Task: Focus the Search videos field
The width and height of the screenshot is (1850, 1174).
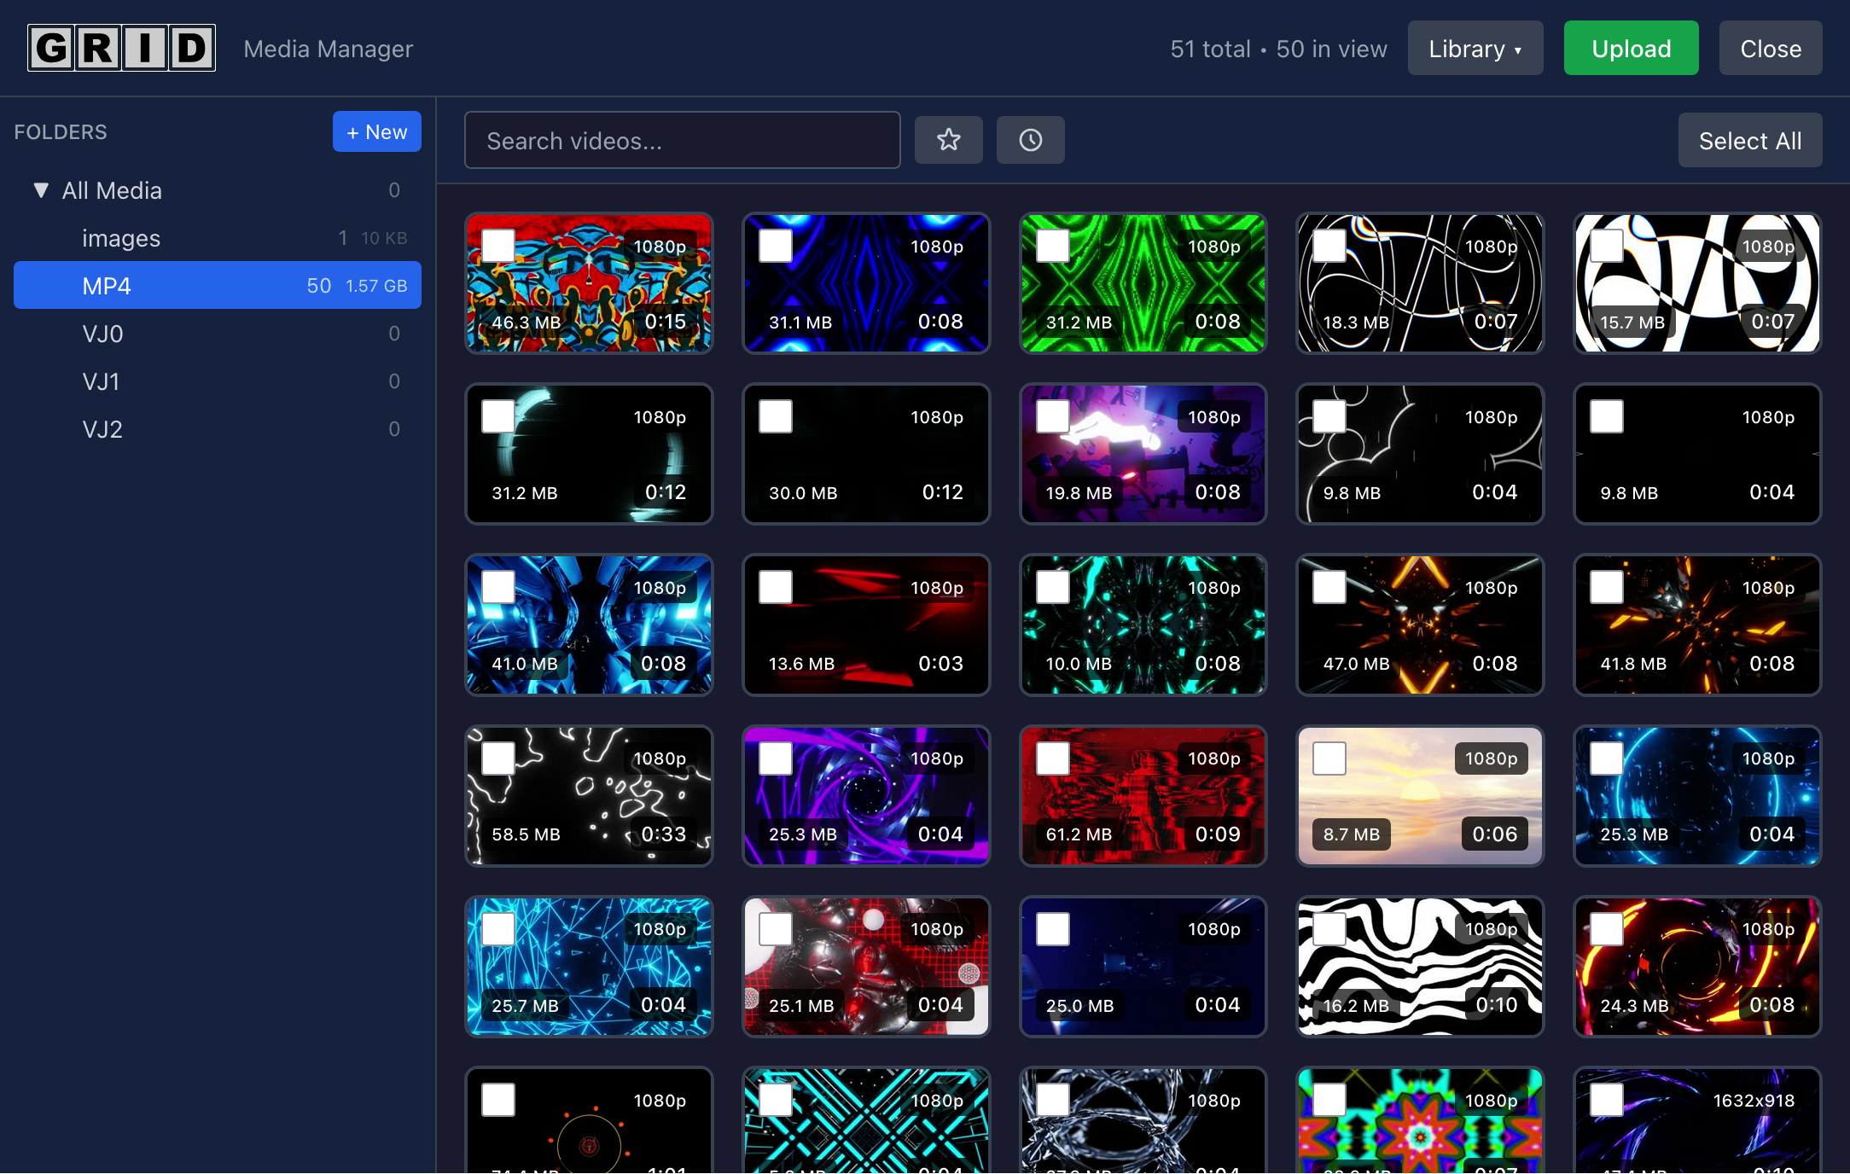Action: click(682, 141)
